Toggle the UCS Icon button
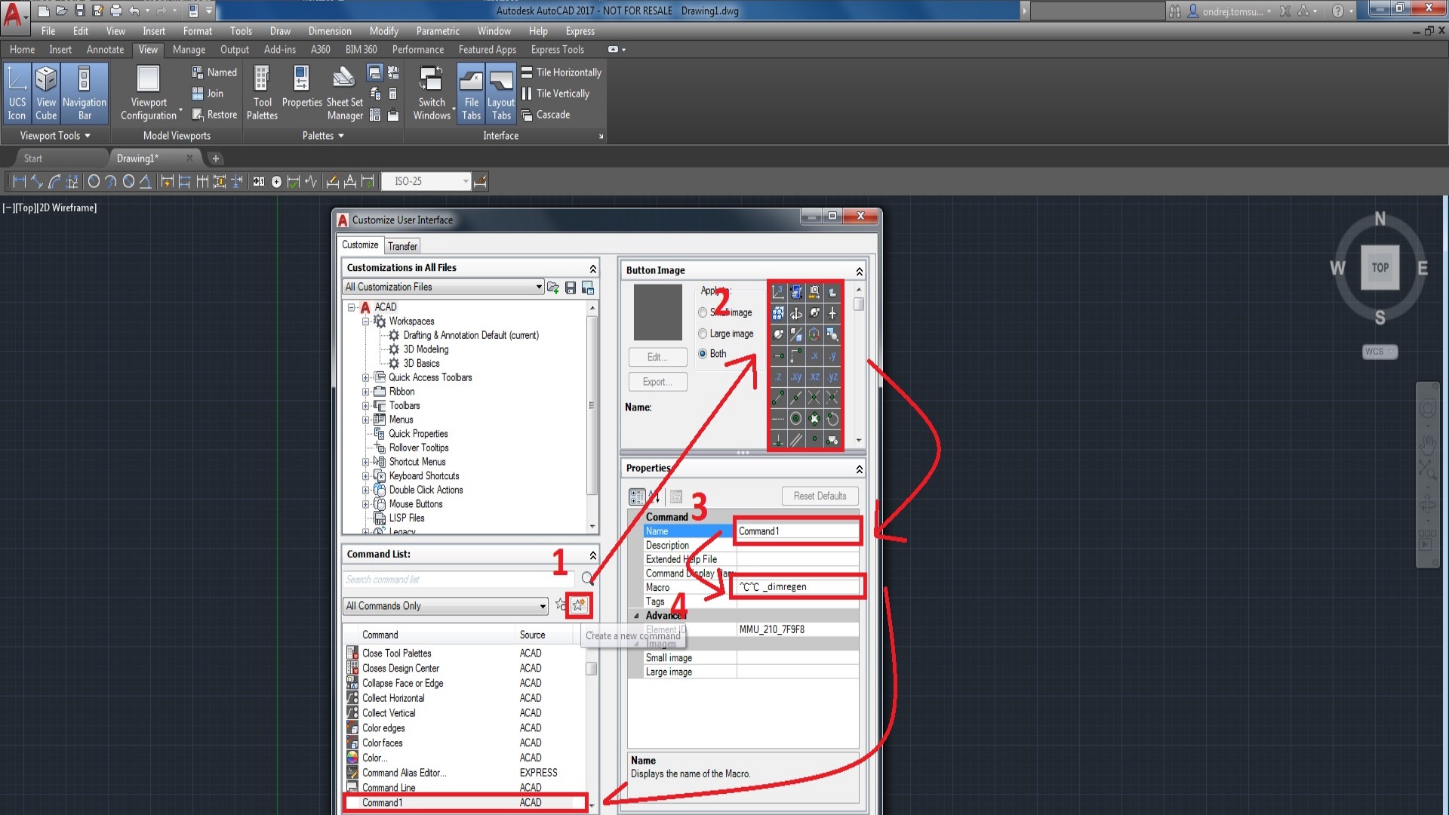 [17, 93]
